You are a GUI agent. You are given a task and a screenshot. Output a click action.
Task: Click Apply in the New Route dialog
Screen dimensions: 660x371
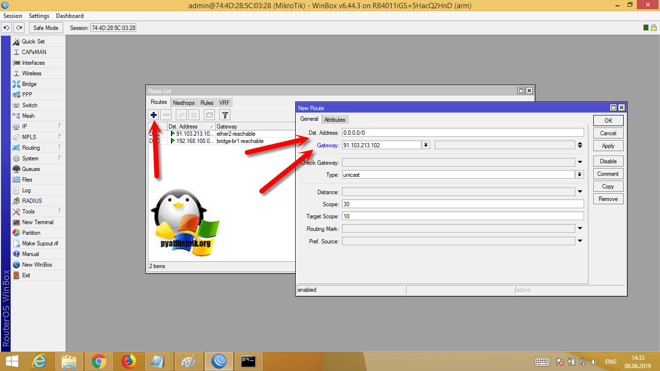pyautogui.click(x=608, y=146)
